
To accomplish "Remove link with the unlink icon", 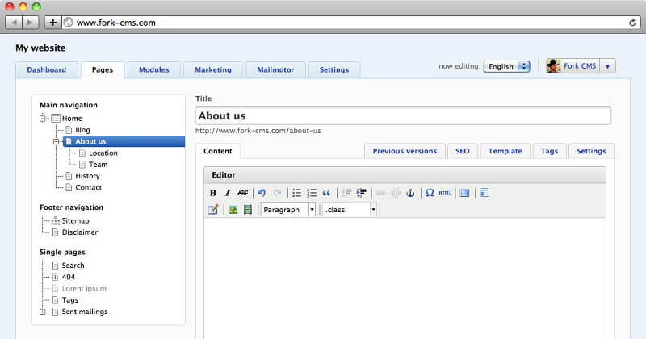I will [x=396, y=193].
